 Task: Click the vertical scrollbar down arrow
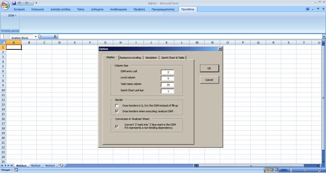tap(323, 161)
